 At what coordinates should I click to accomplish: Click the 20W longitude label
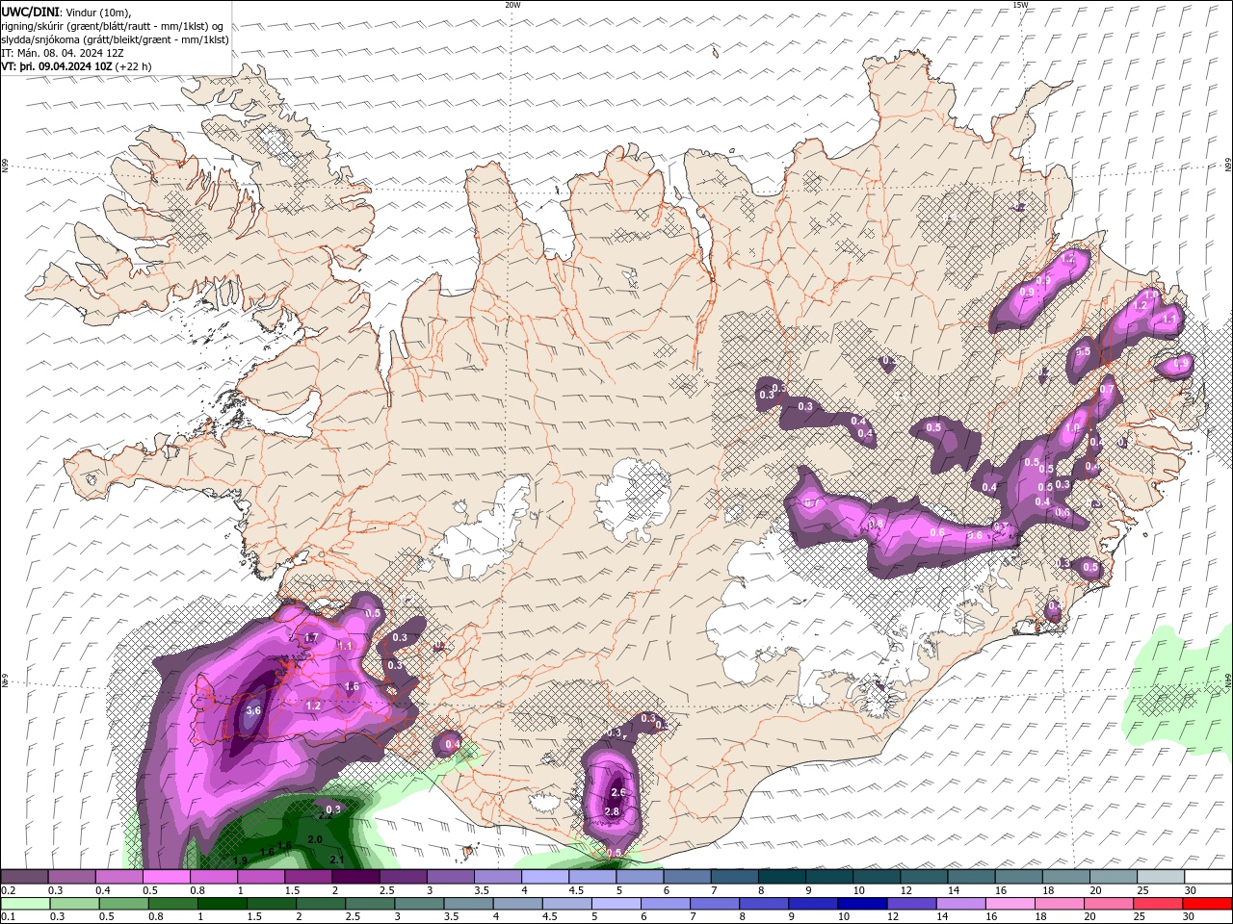[x=512, y=5]
